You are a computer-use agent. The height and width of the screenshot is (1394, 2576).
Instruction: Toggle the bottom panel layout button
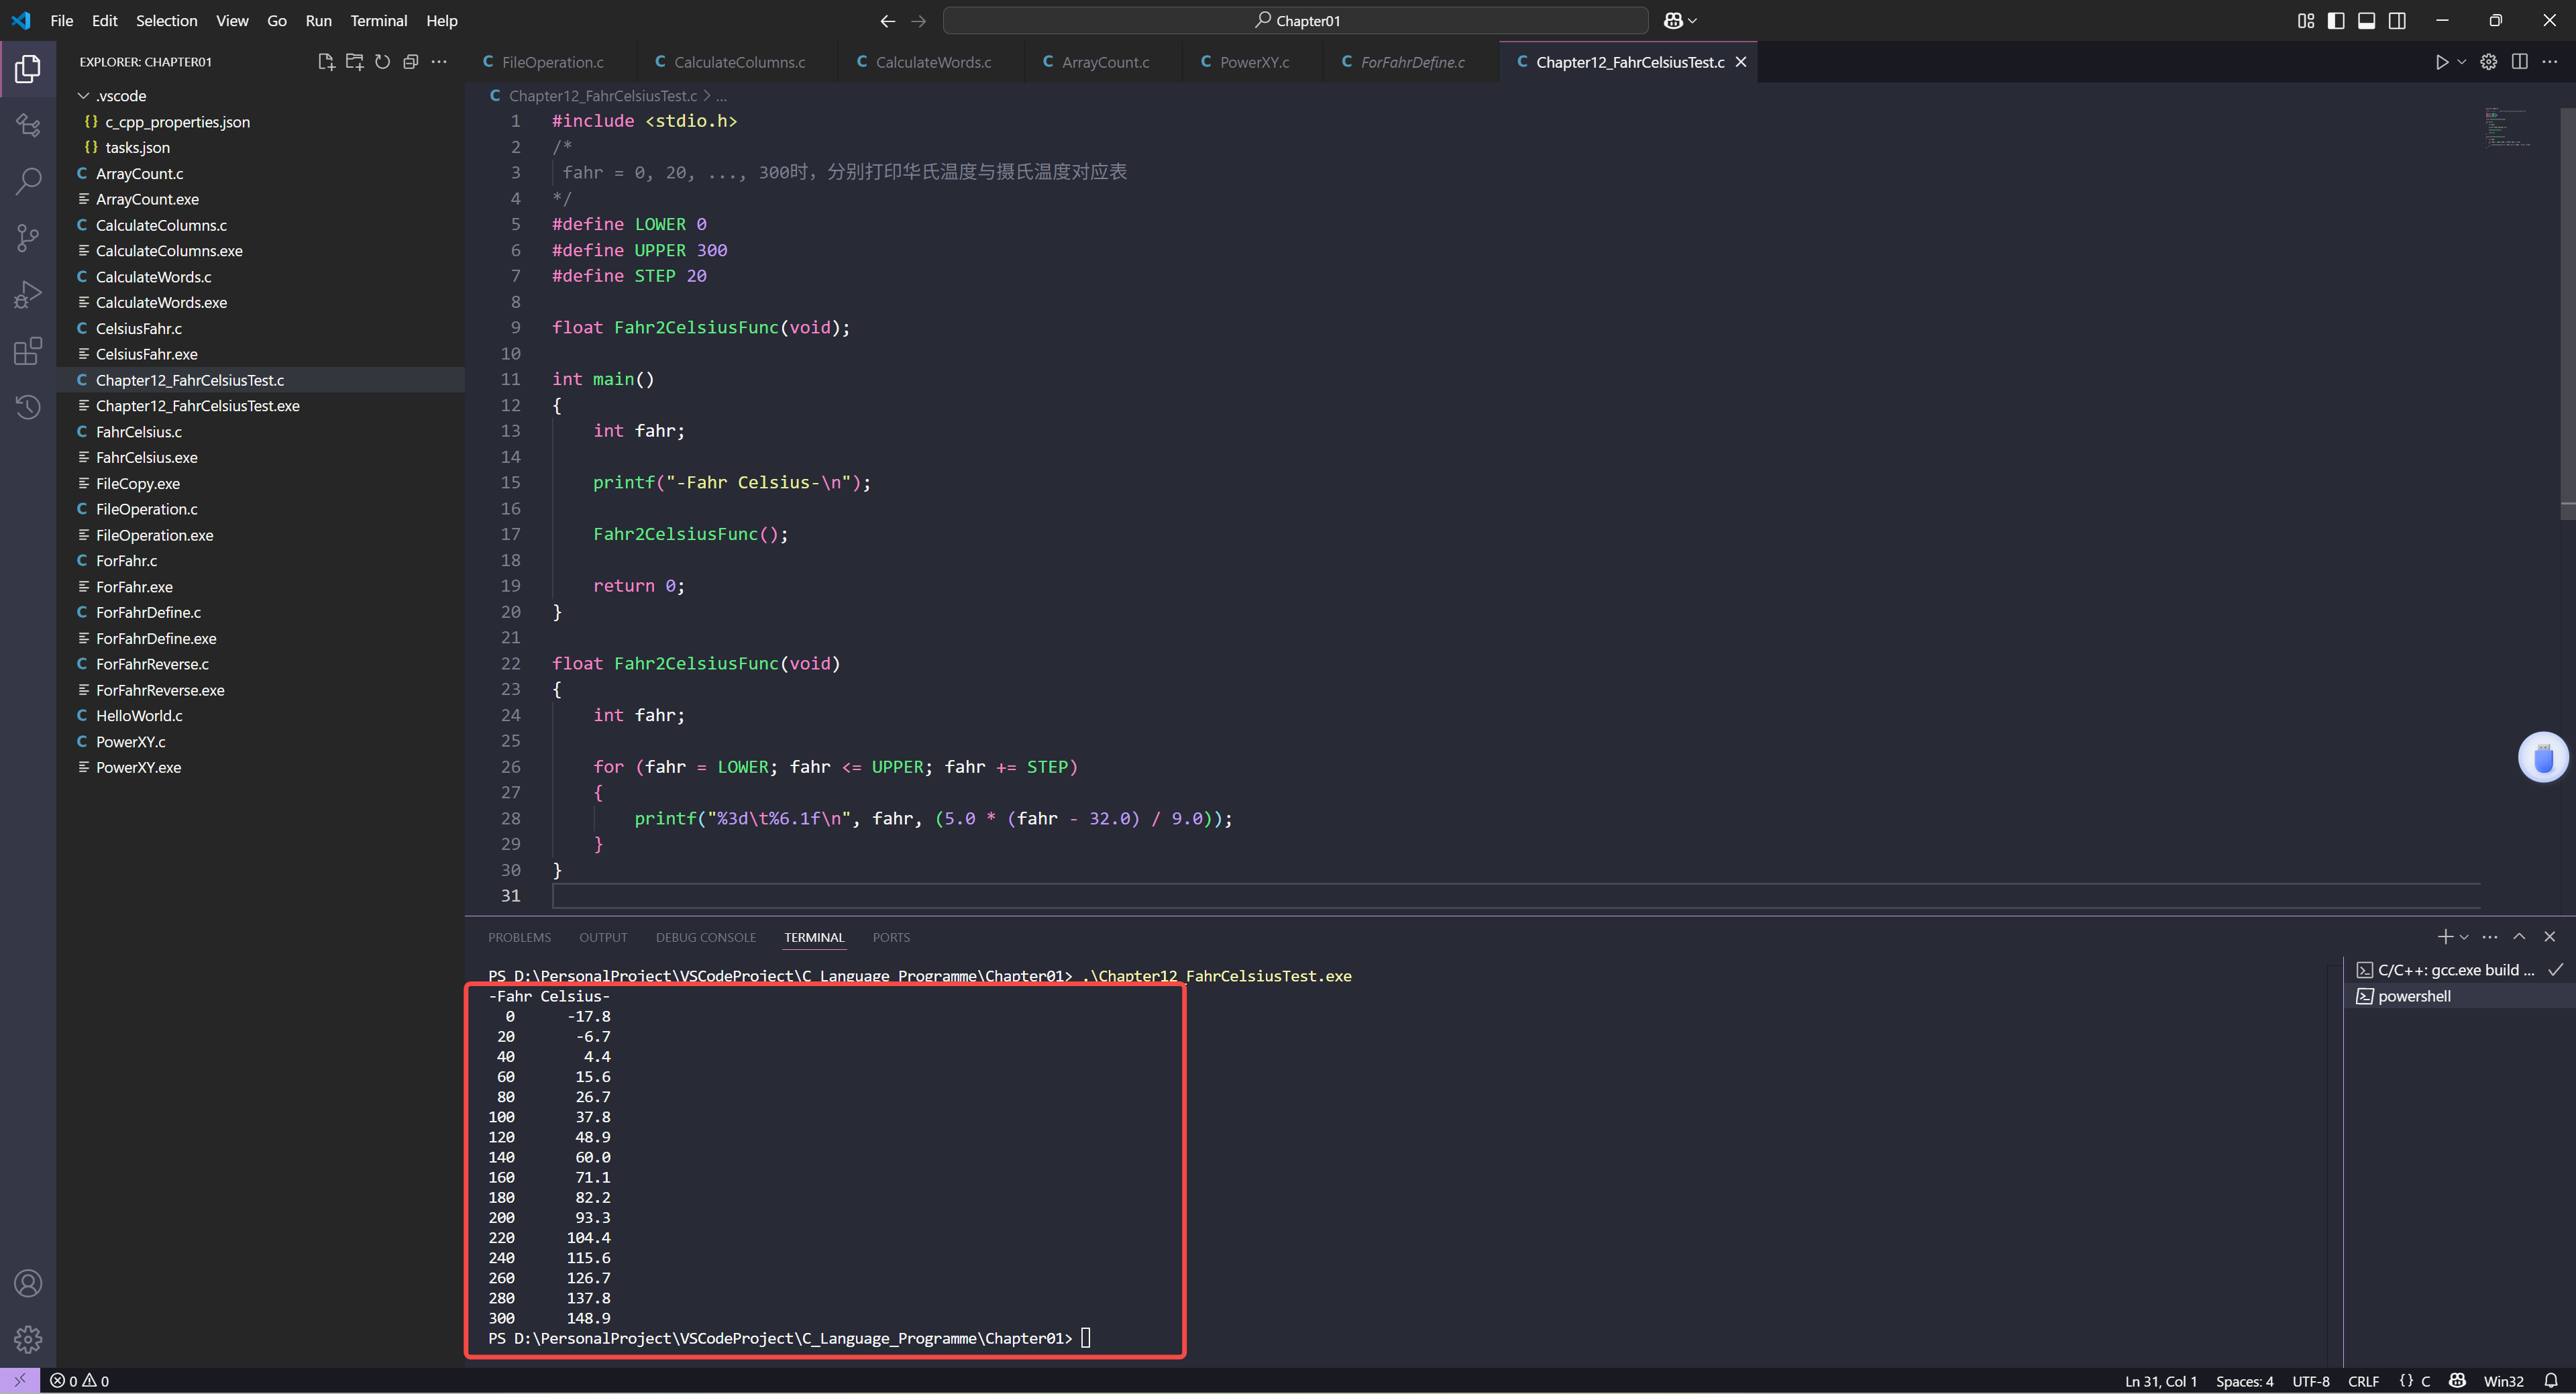point(2366,21)
